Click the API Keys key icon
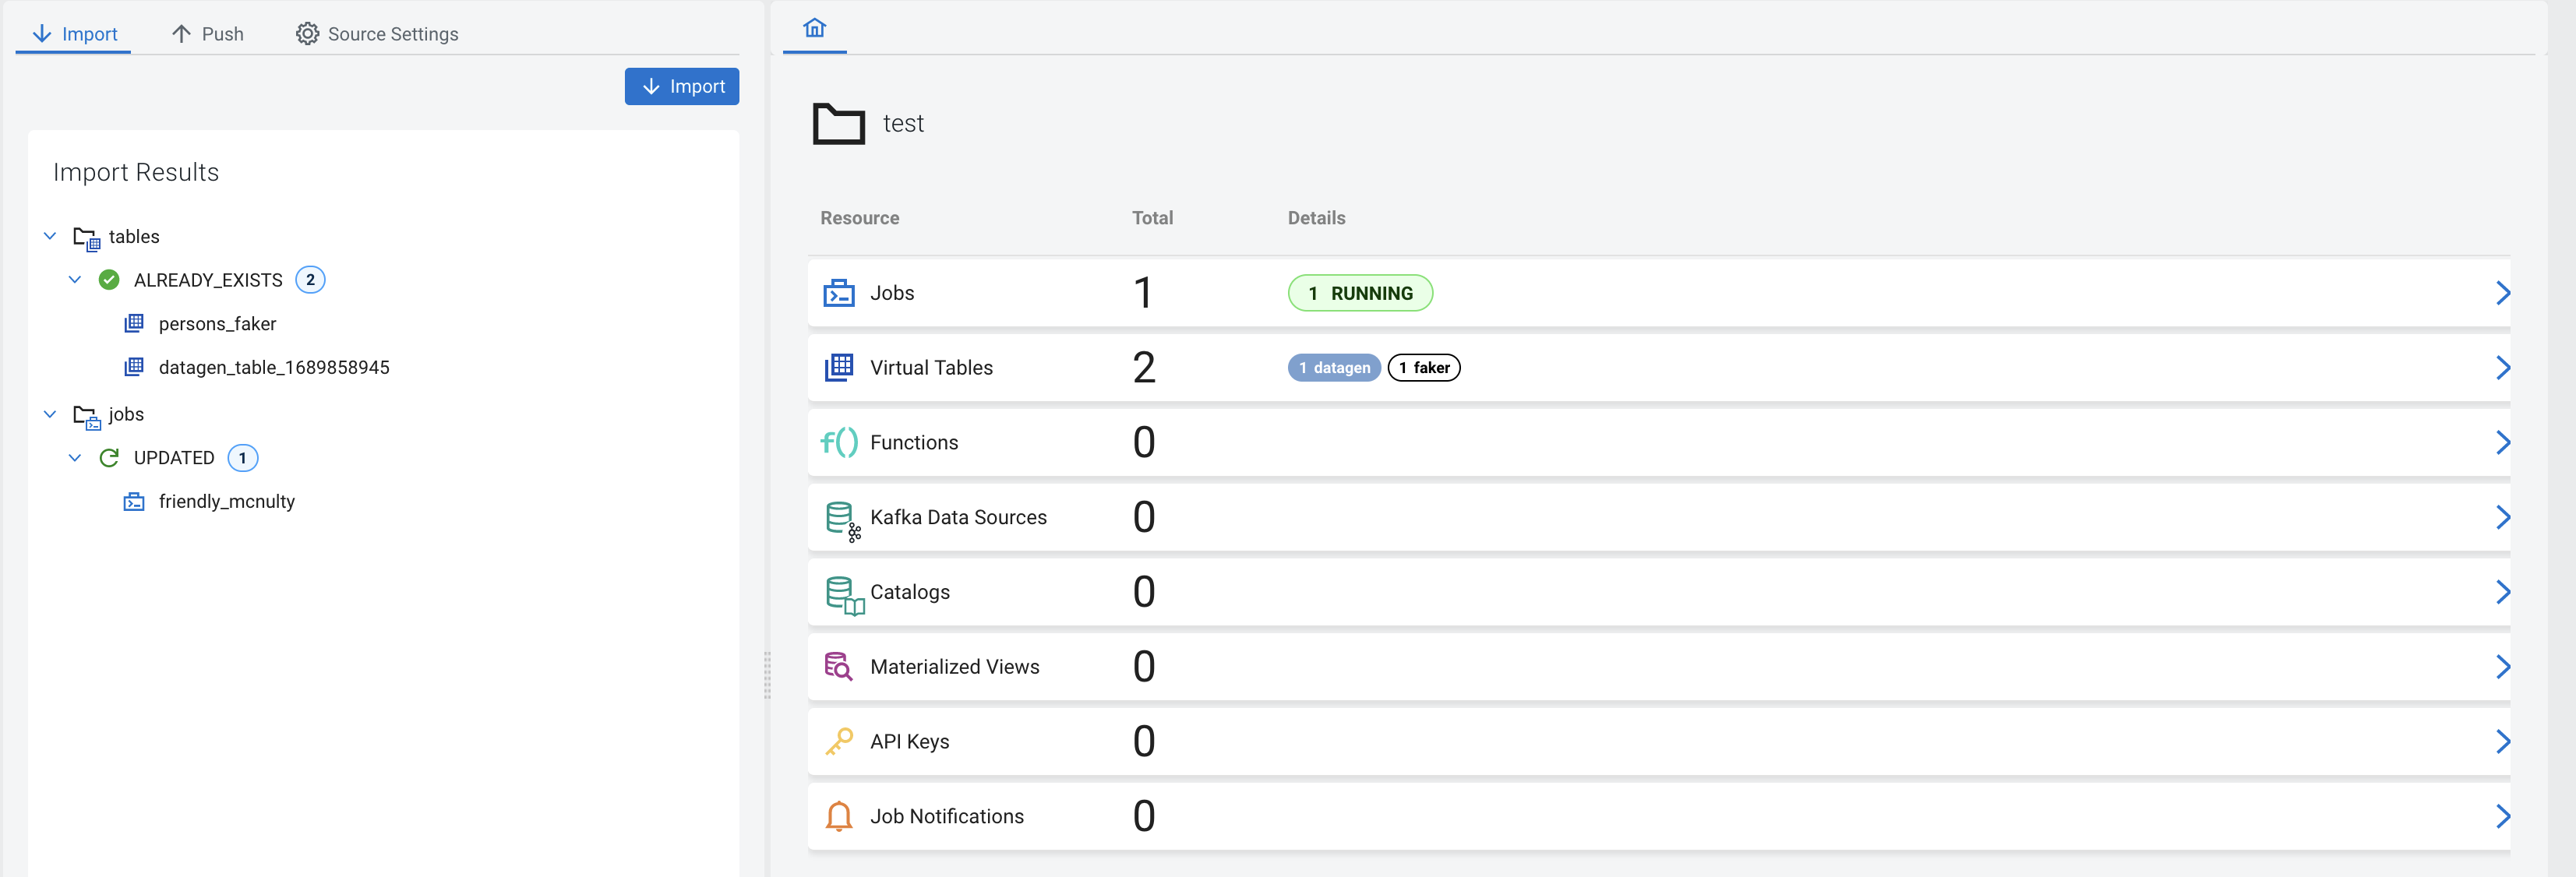The height and width of the screenshot is (877, 2576). [838, 742]
